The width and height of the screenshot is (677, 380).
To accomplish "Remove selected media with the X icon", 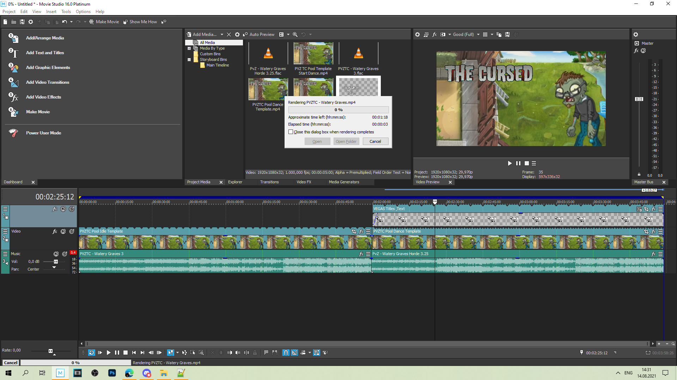I will tap(229, 34).
